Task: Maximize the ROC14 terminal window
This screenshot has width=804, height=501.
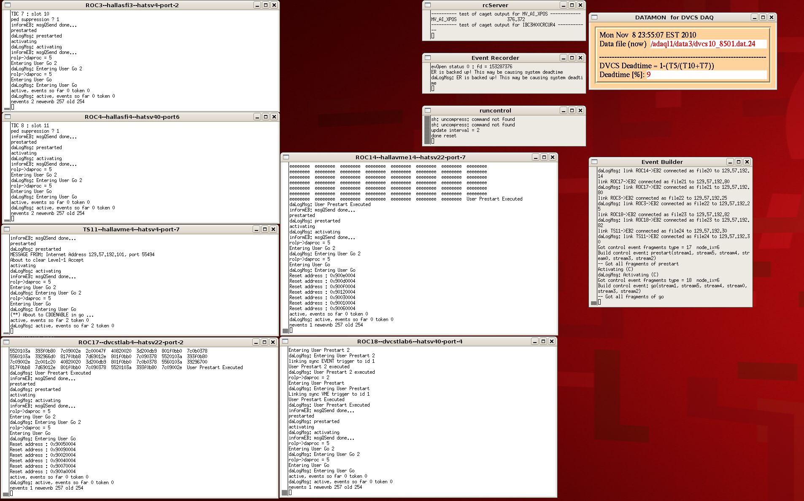Action: tap(544, 157)
